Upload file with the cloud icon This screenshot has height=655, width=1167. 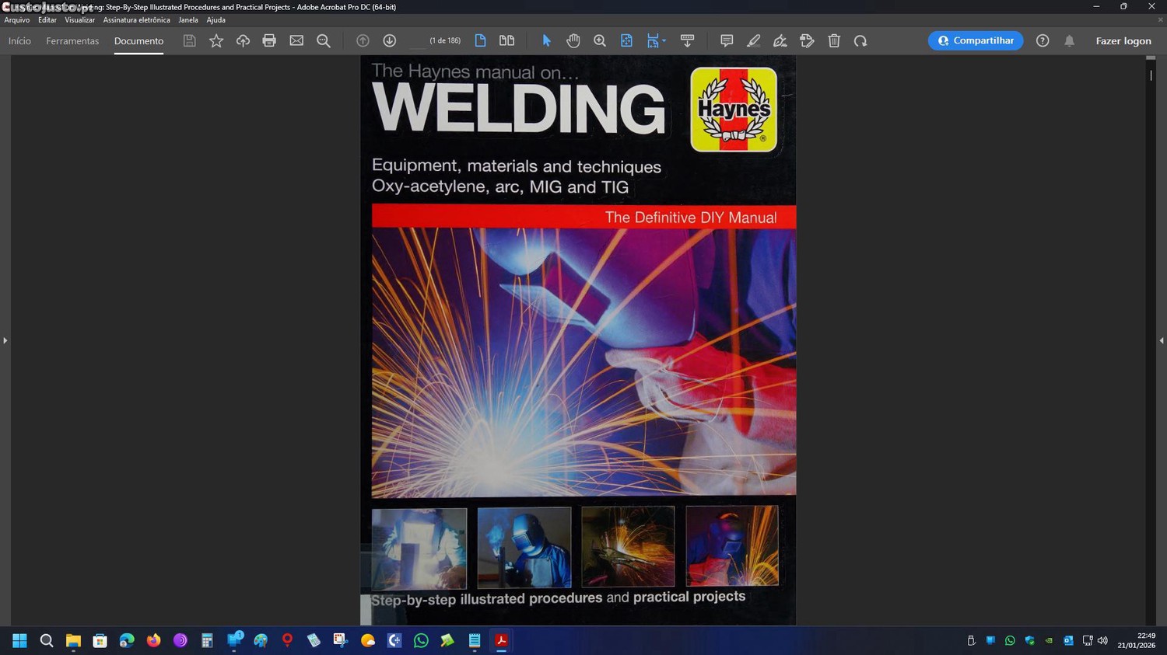[x=243, y=40]
